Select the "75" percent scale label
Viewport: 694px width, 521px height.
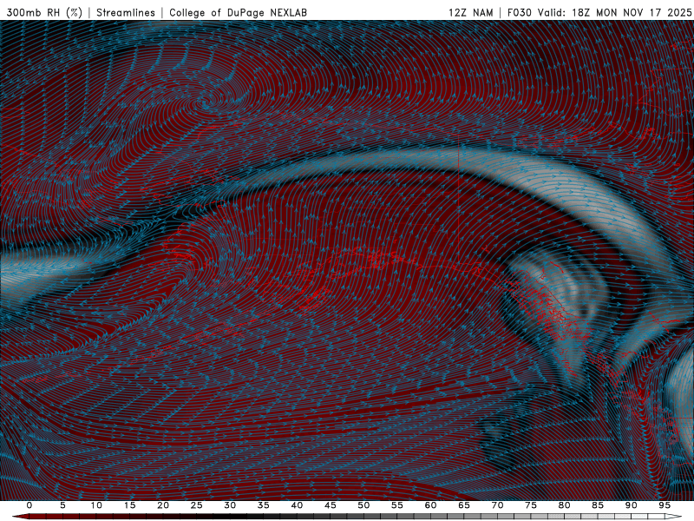coord(531,505)
